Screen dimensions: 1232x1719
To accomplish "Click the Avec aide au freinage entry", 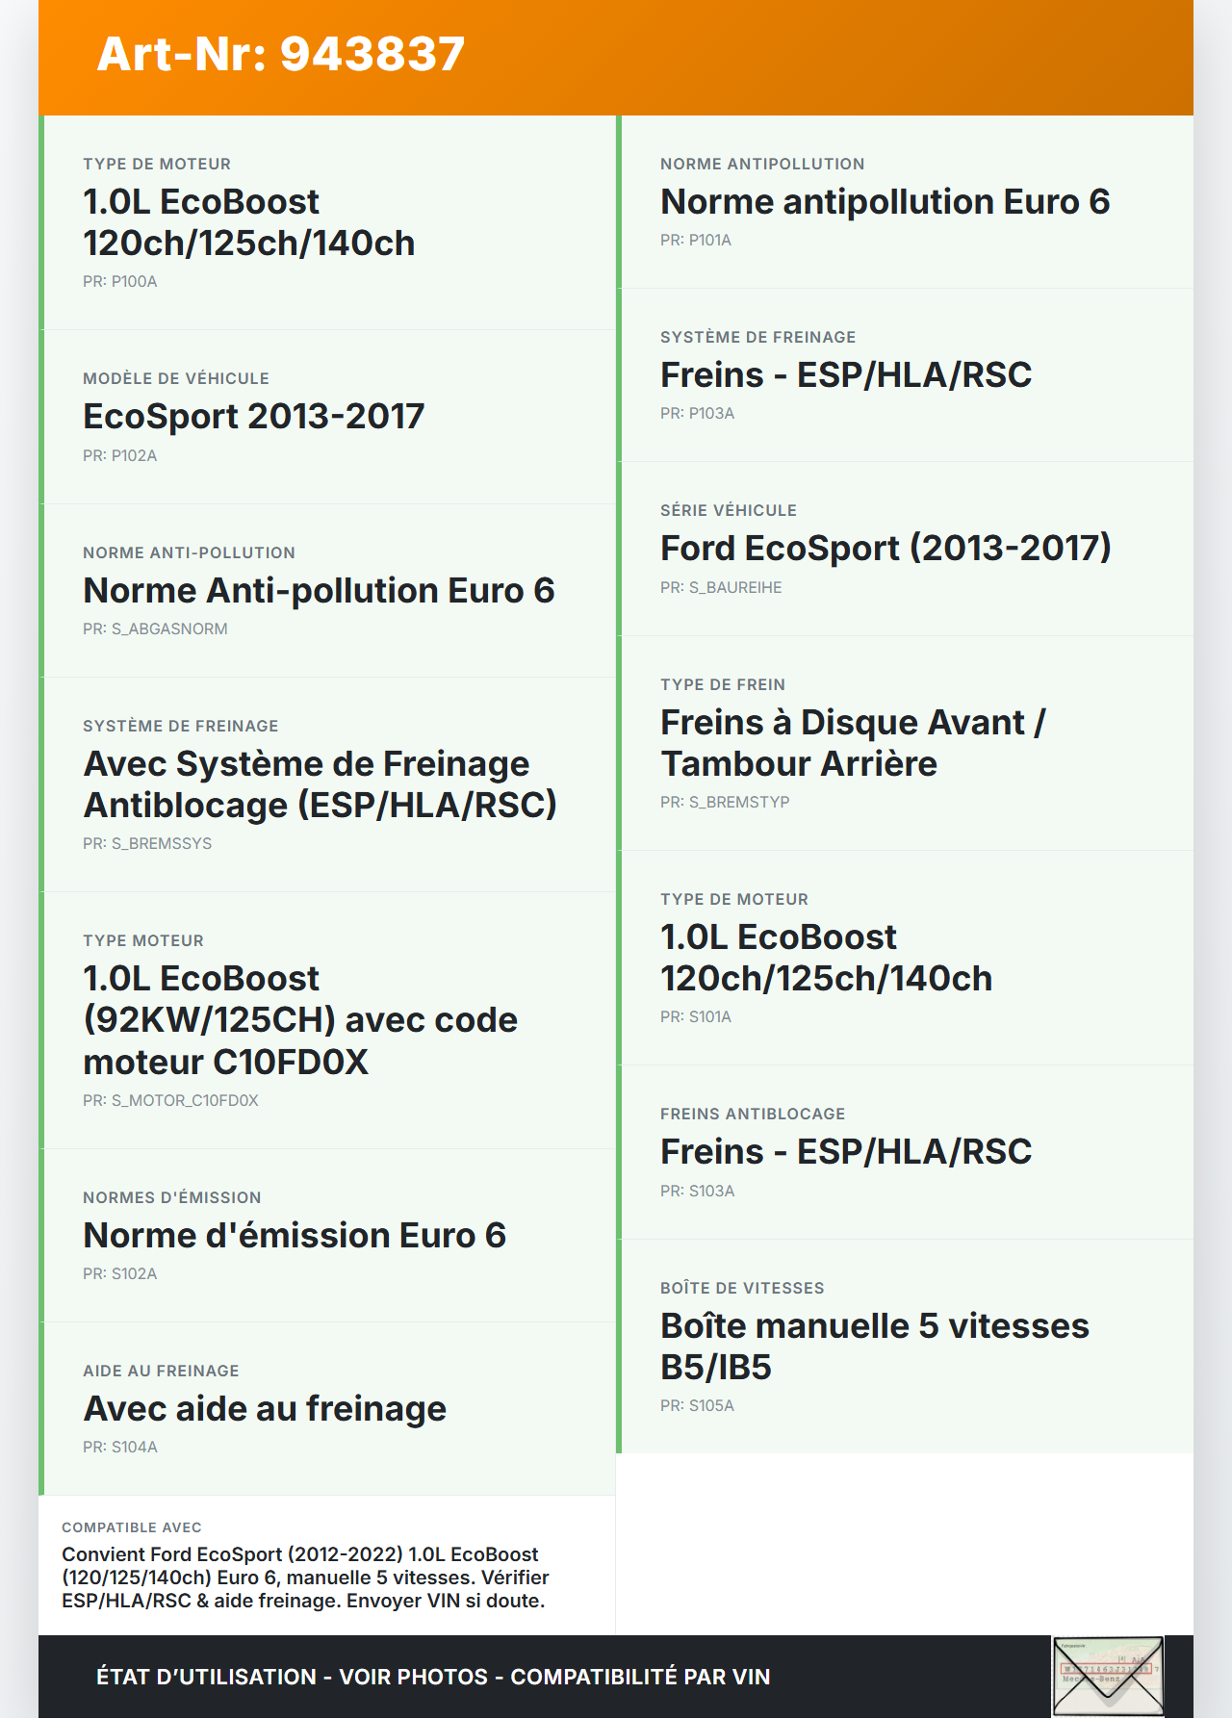I will tap(265, 1408).
